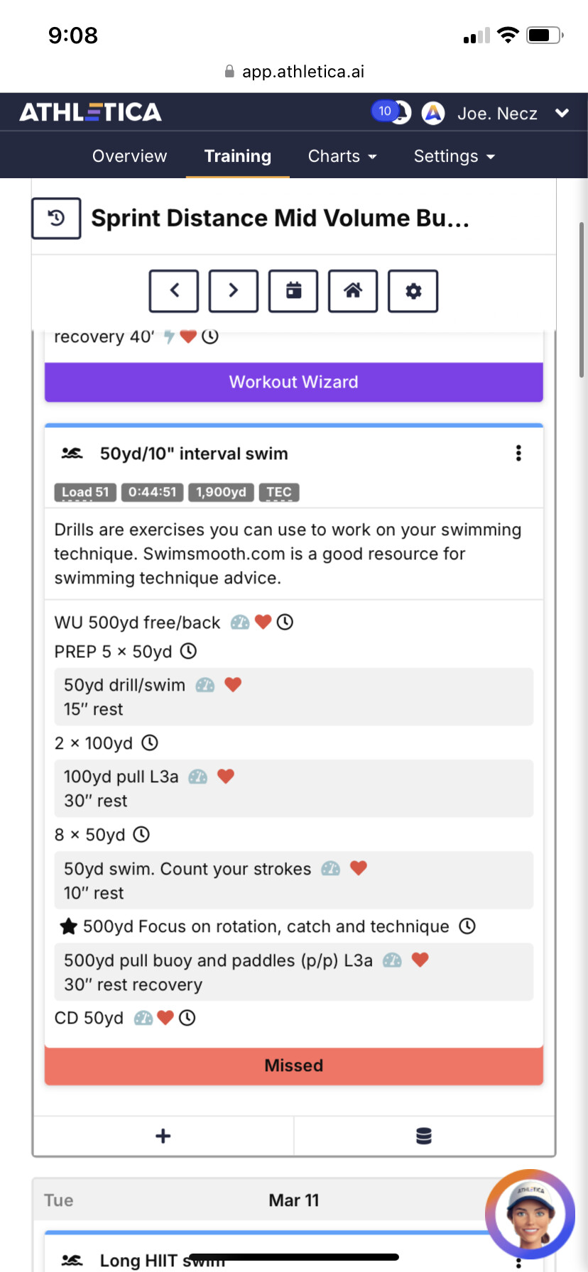Select the Training tab
588x1272 pixels.
[x=238, y=156]
